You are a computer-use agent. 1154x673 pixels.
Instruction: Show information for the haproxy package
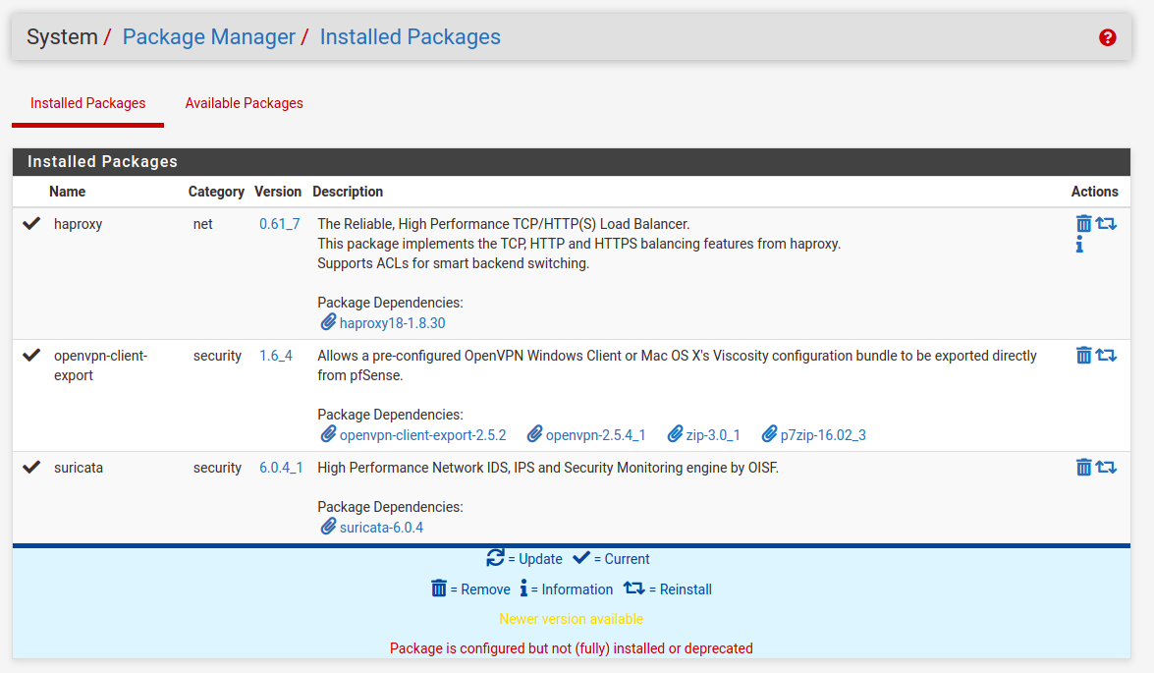click(x=1079, y=246)
